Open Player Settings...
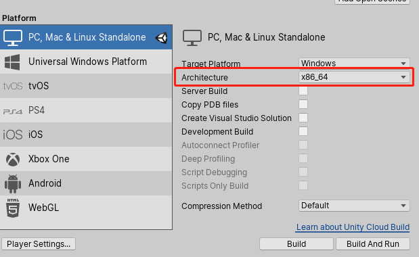 coord(39,244)
